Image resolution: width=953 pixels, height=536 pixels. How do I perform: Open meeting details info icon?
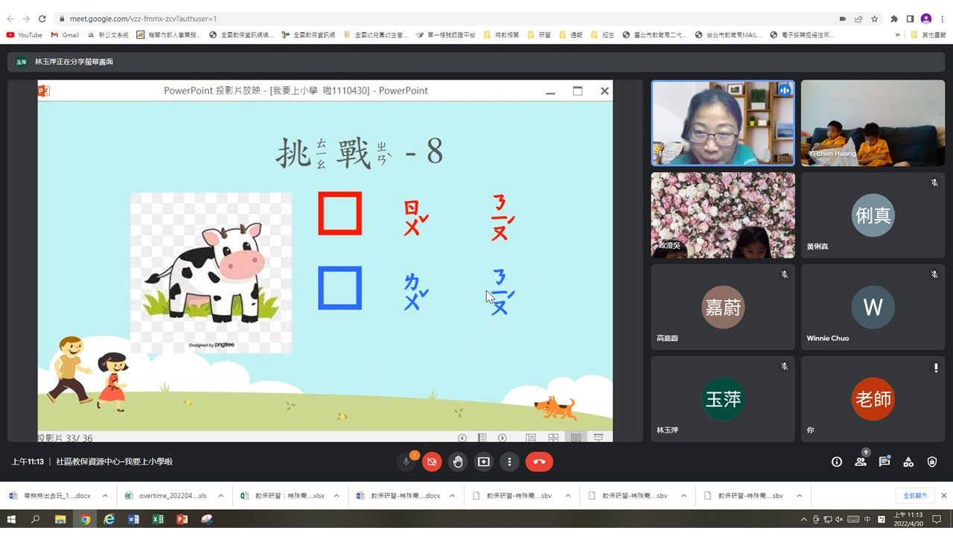pos(837,462)
